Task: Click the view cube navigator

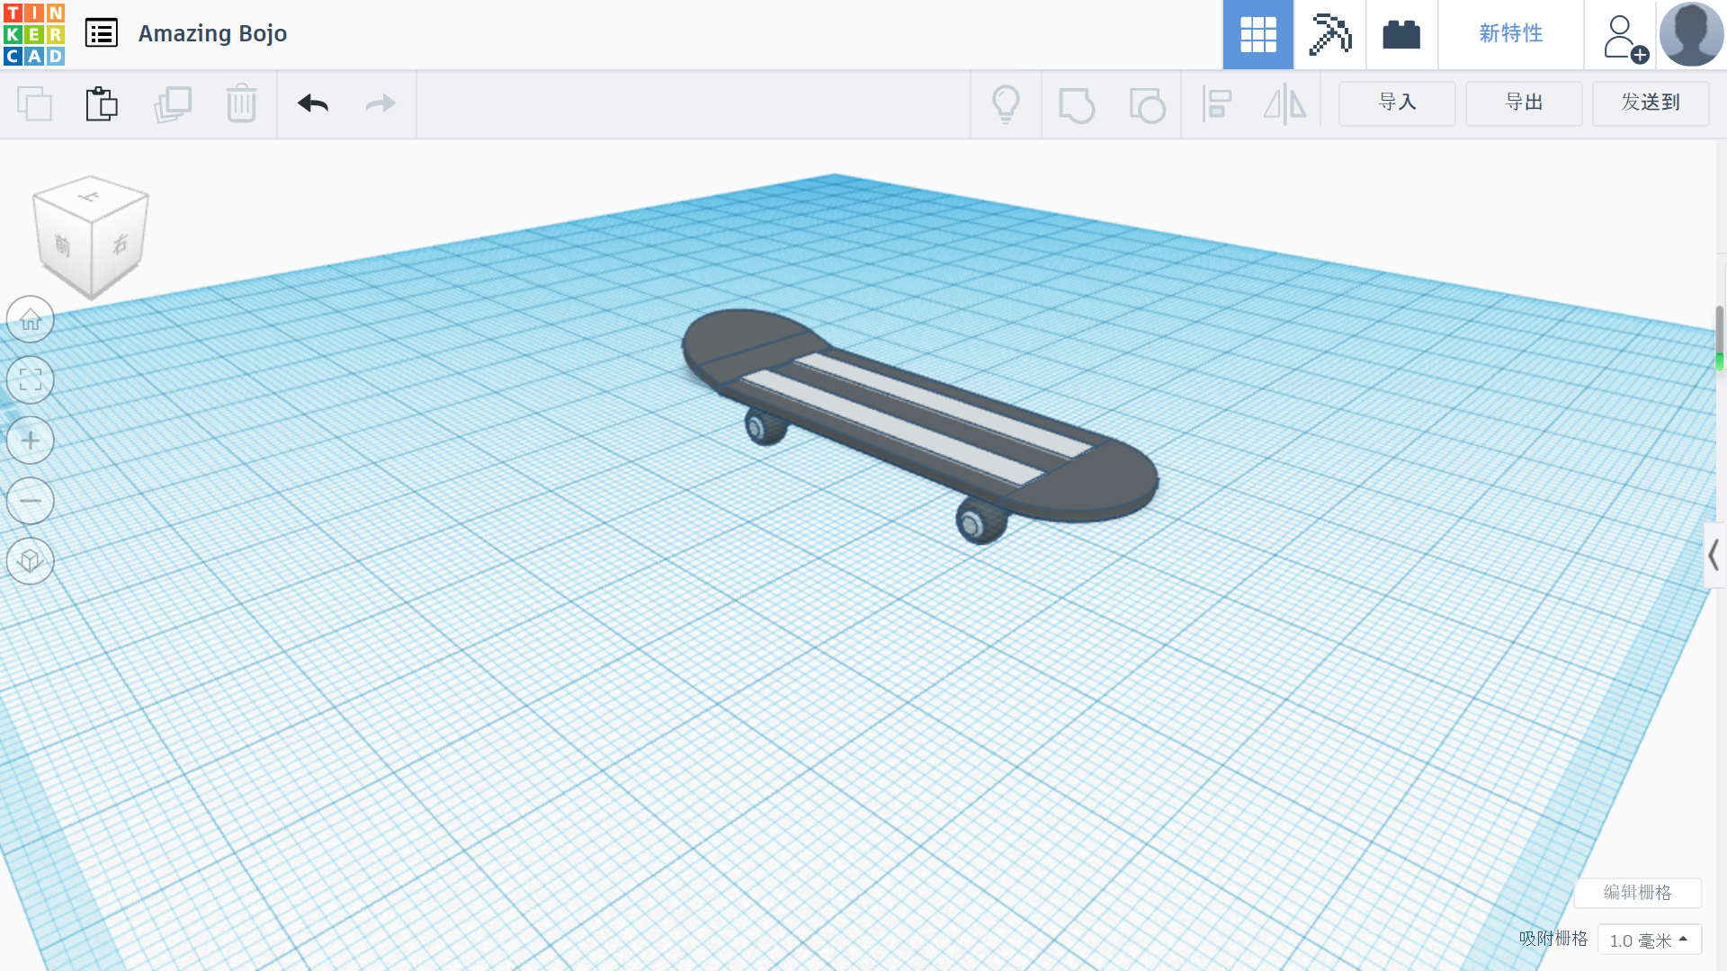Action: [x=90, y=237]
